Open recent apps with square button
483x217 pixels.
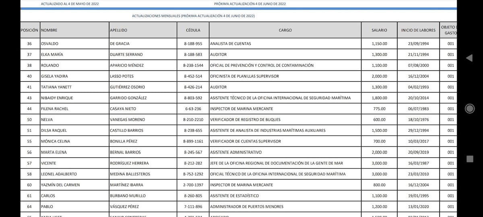pyautogui.click(x=469, y=159)
